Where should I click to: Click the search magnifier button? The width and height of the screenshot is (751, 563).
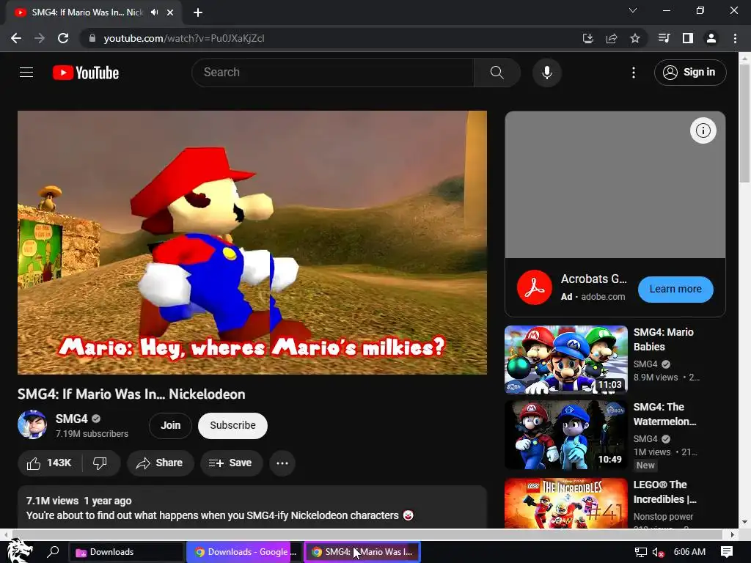497,73
